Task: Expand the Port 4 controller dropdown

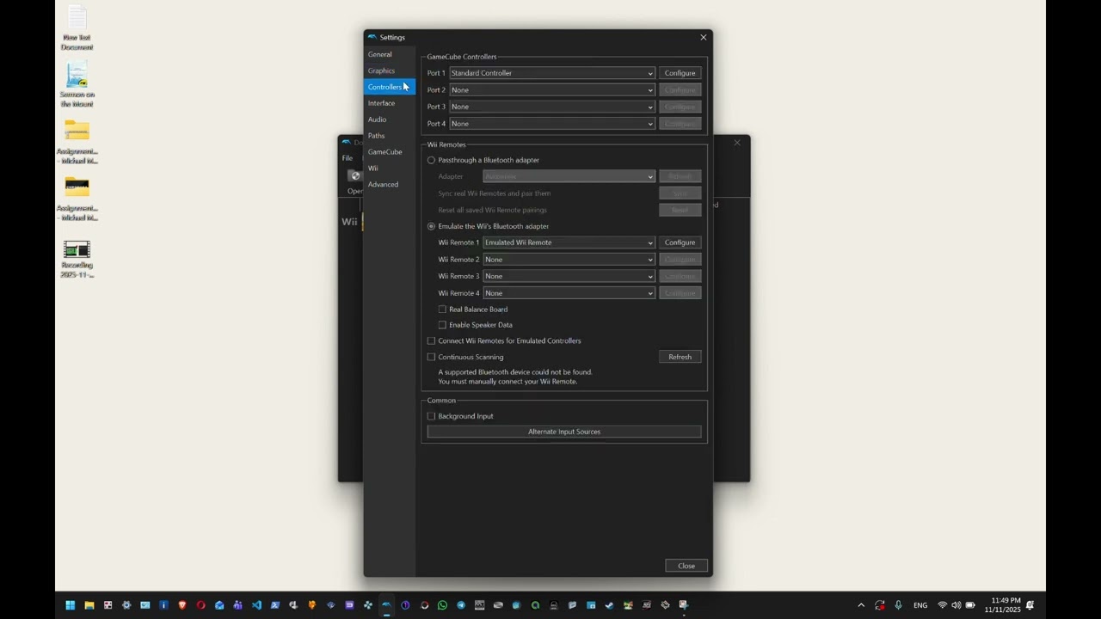Action: (552, 124)
